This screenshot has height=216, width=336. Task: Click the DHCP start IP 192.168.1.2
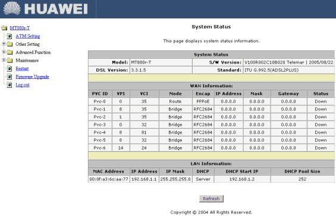tap(242, 179)
